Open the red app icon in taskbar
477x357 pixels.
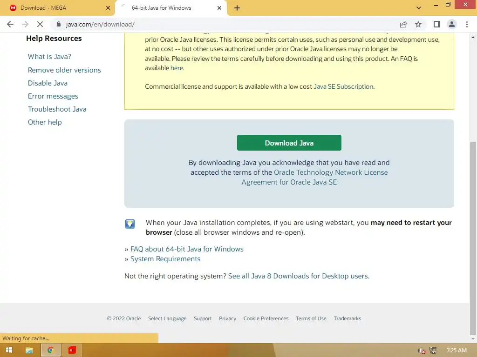coord(72,350)
